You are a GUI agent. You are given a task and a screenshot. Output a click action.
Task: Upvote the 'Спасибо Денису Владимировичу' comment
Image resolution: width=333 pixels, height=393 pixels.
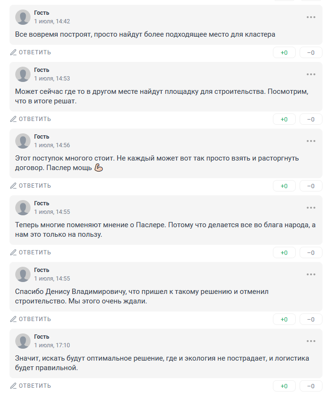click(x=284, y=319)
